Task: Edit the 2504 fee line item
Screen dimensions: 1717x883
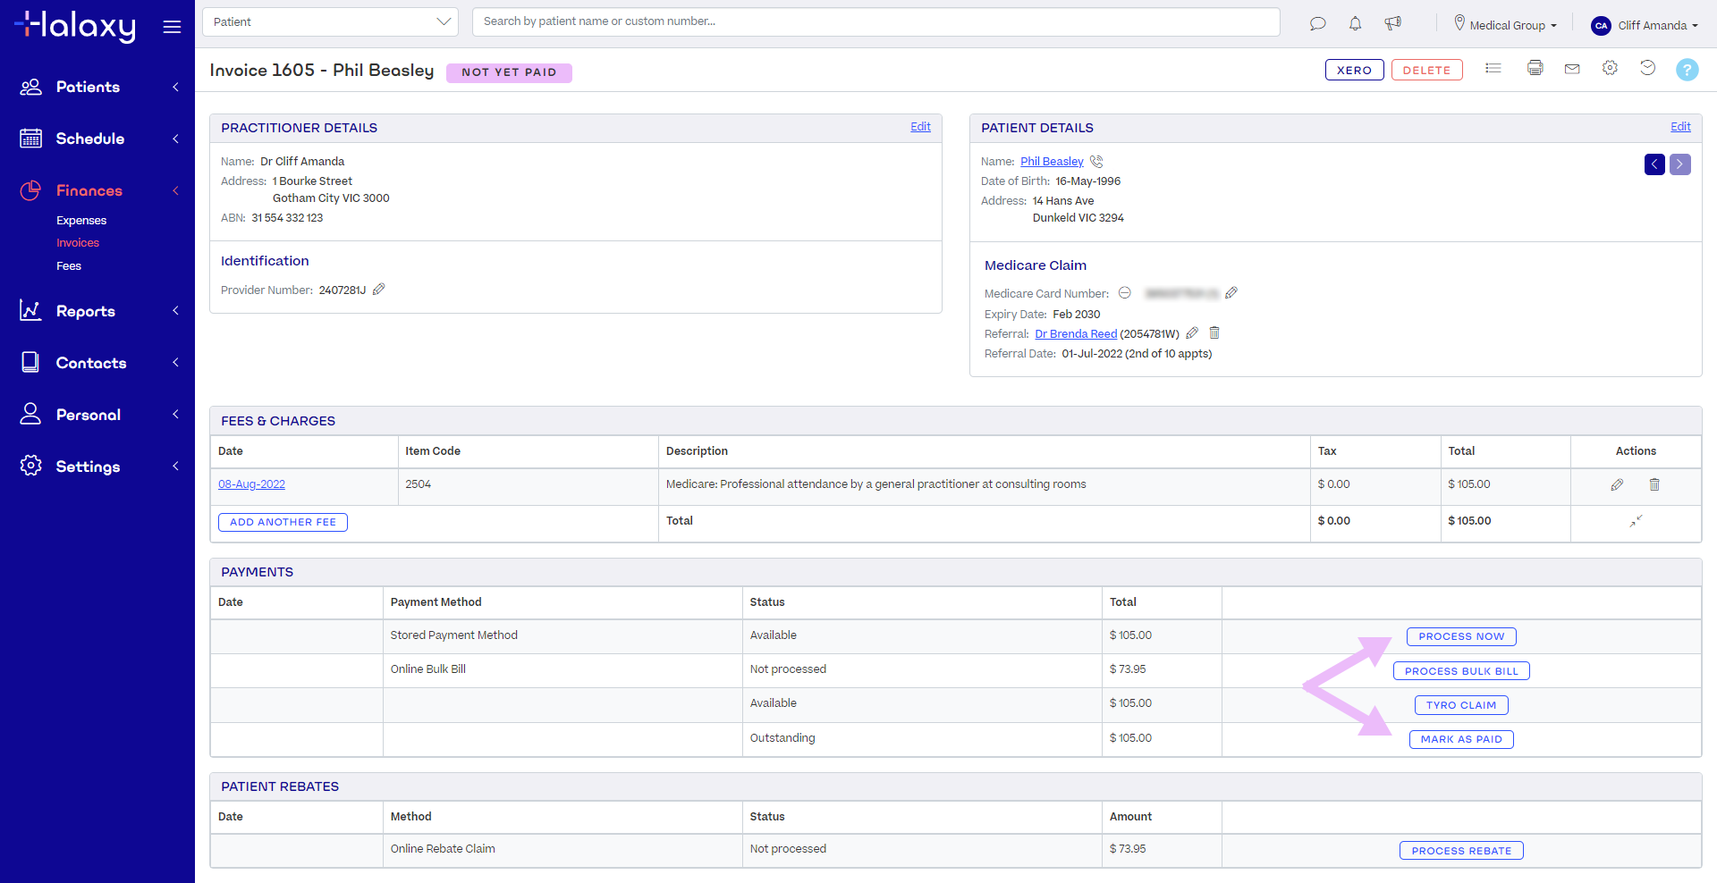Action: tap(1617, 484)
